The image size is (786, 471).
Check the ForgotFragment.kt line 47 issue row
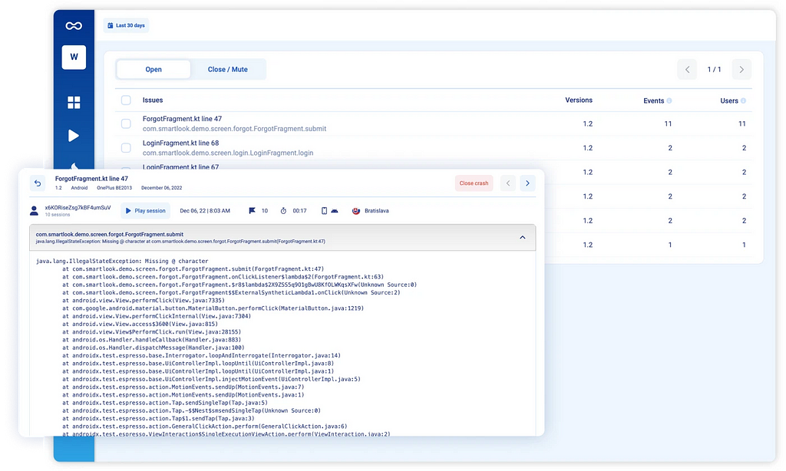[x=126, y=124]
